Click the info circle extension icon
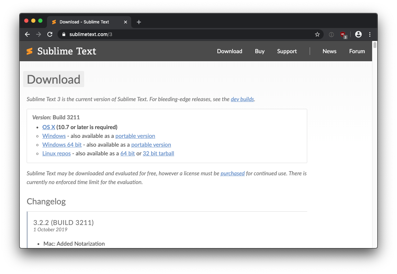397x274 pixels. 331,35
